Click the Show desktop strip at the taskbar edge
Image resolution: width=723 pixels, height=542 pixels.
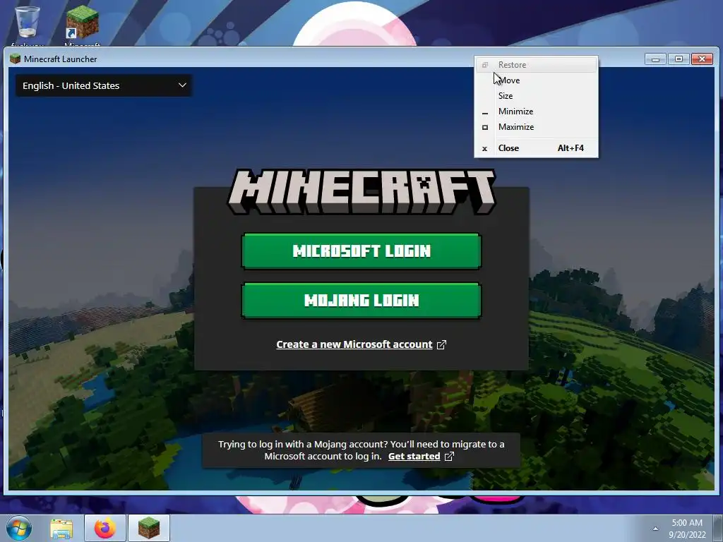[x=718, y=528]
